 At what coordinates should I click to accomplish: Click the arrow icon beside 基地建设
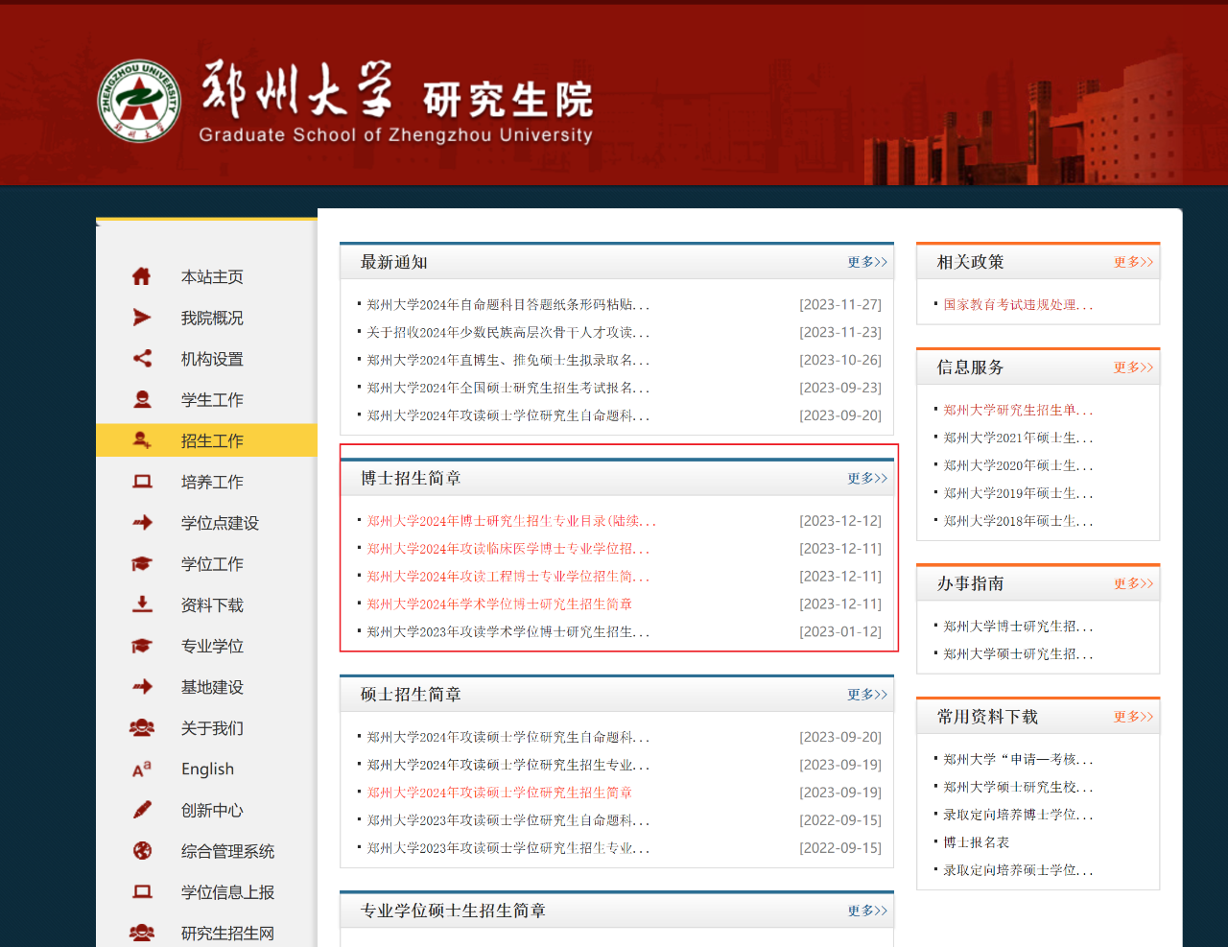[x=142, y=687]
